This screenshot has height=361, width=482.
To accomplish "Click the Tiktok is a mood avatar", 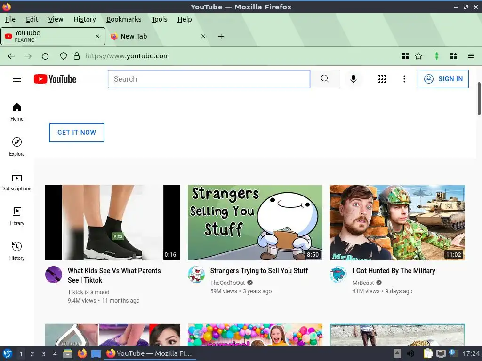I will 54,275.
